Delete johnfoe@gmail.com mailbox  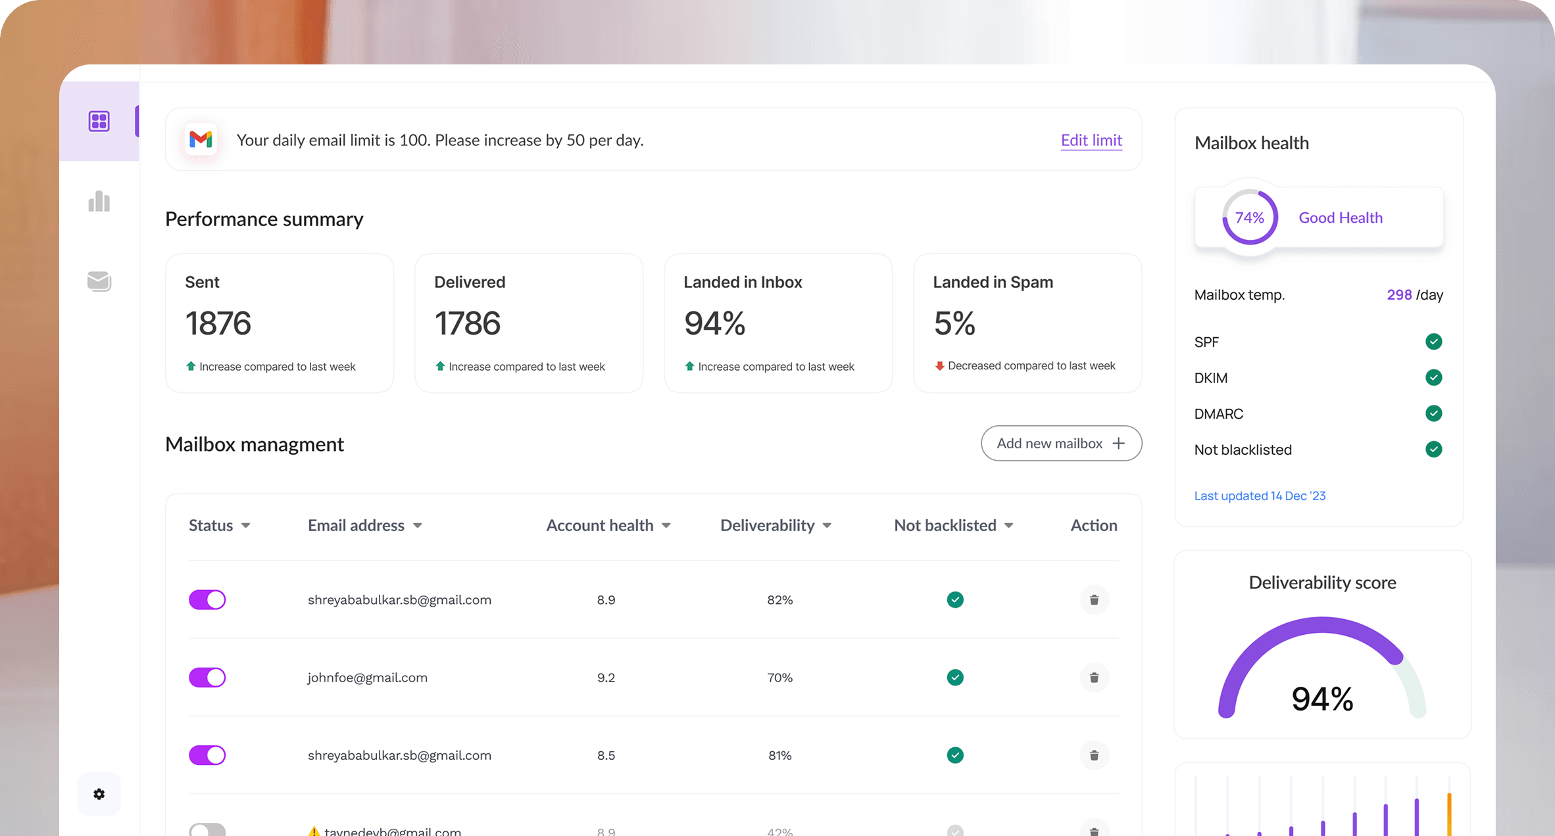(1095, 677)
